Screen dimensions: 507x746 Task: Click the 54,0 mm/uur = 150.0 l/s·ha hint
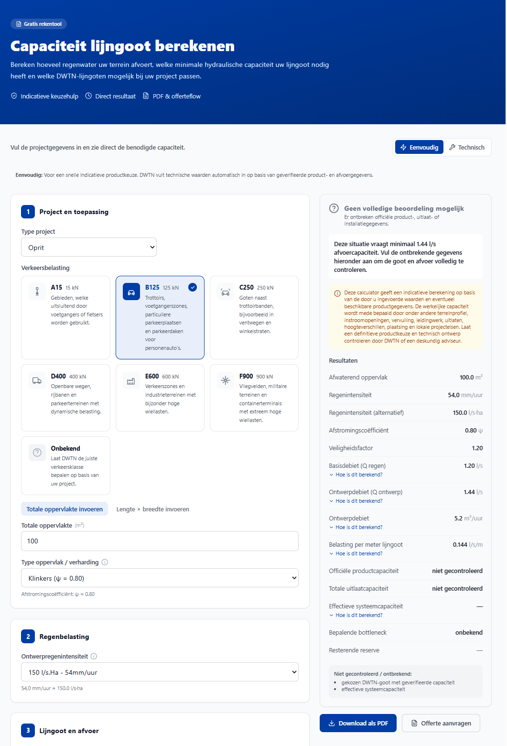52,688
